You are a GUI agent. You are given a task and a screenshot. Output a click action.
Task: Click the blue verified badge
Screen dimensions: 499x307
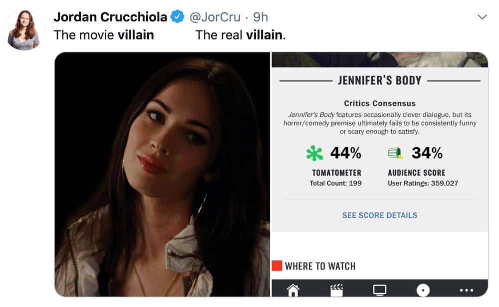tap(177, 16)
